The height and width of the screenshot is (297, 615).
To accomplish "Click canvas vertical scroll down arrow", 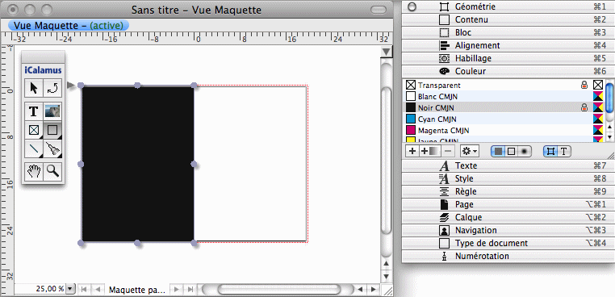I will point(387,277).
